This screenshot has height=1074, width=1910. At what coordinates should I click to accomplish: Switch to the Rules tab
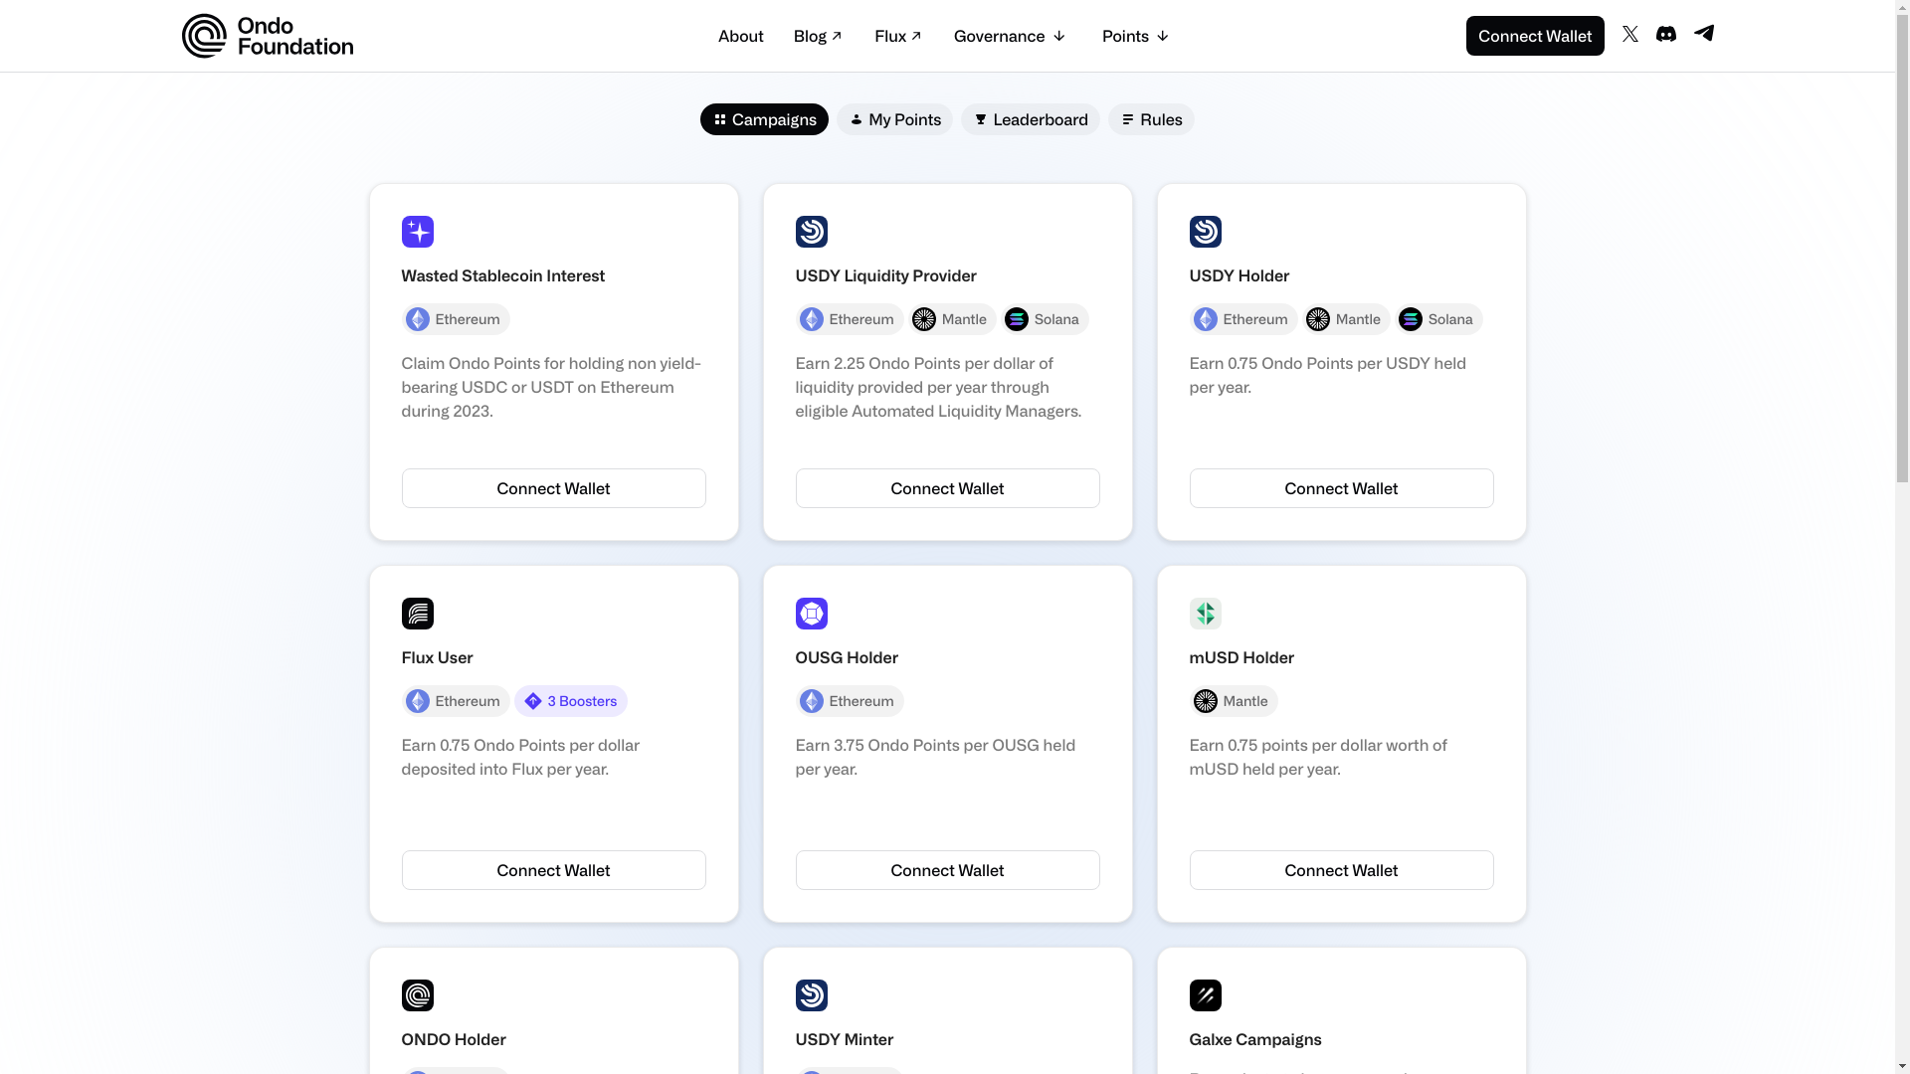point(1151,119)
